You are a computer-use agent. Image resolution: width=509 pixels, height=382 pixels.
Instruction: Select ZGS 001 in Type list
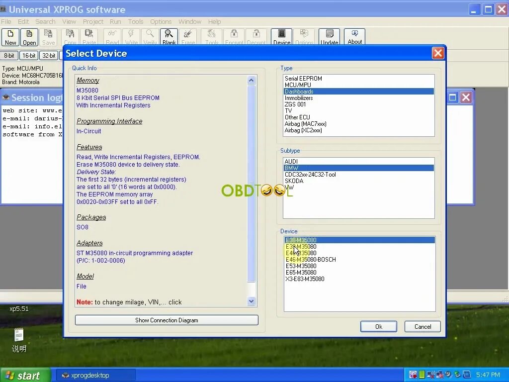tap(359, 104)
